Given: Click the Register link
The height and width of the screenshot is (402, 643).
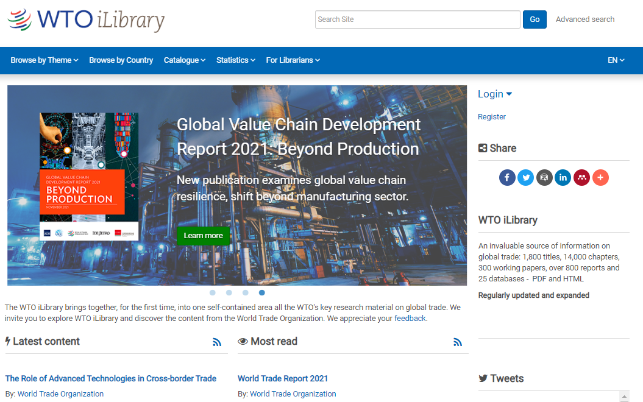Looking at the screenshot, I should point(492,117).
